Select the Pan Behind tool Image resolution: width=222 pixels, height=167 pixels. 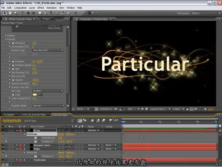coord(33,13)
